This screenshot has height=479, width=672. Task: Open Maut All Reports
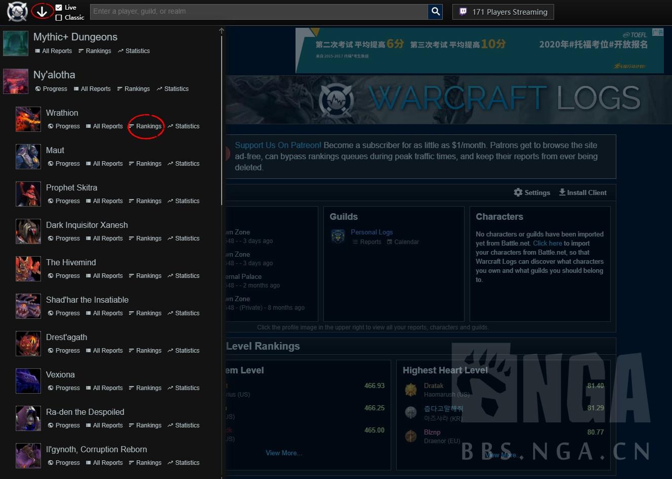click(104, 164)
